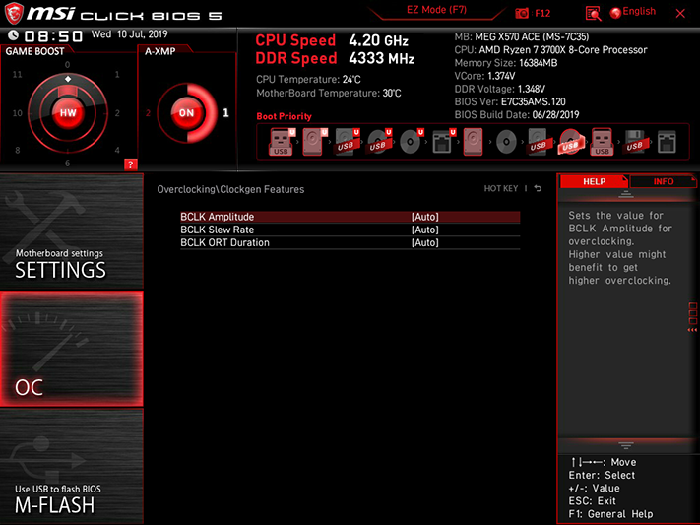Click the DDR Speed 4333 MHz readout
This screenshot has height=525, width=700.
335,58
